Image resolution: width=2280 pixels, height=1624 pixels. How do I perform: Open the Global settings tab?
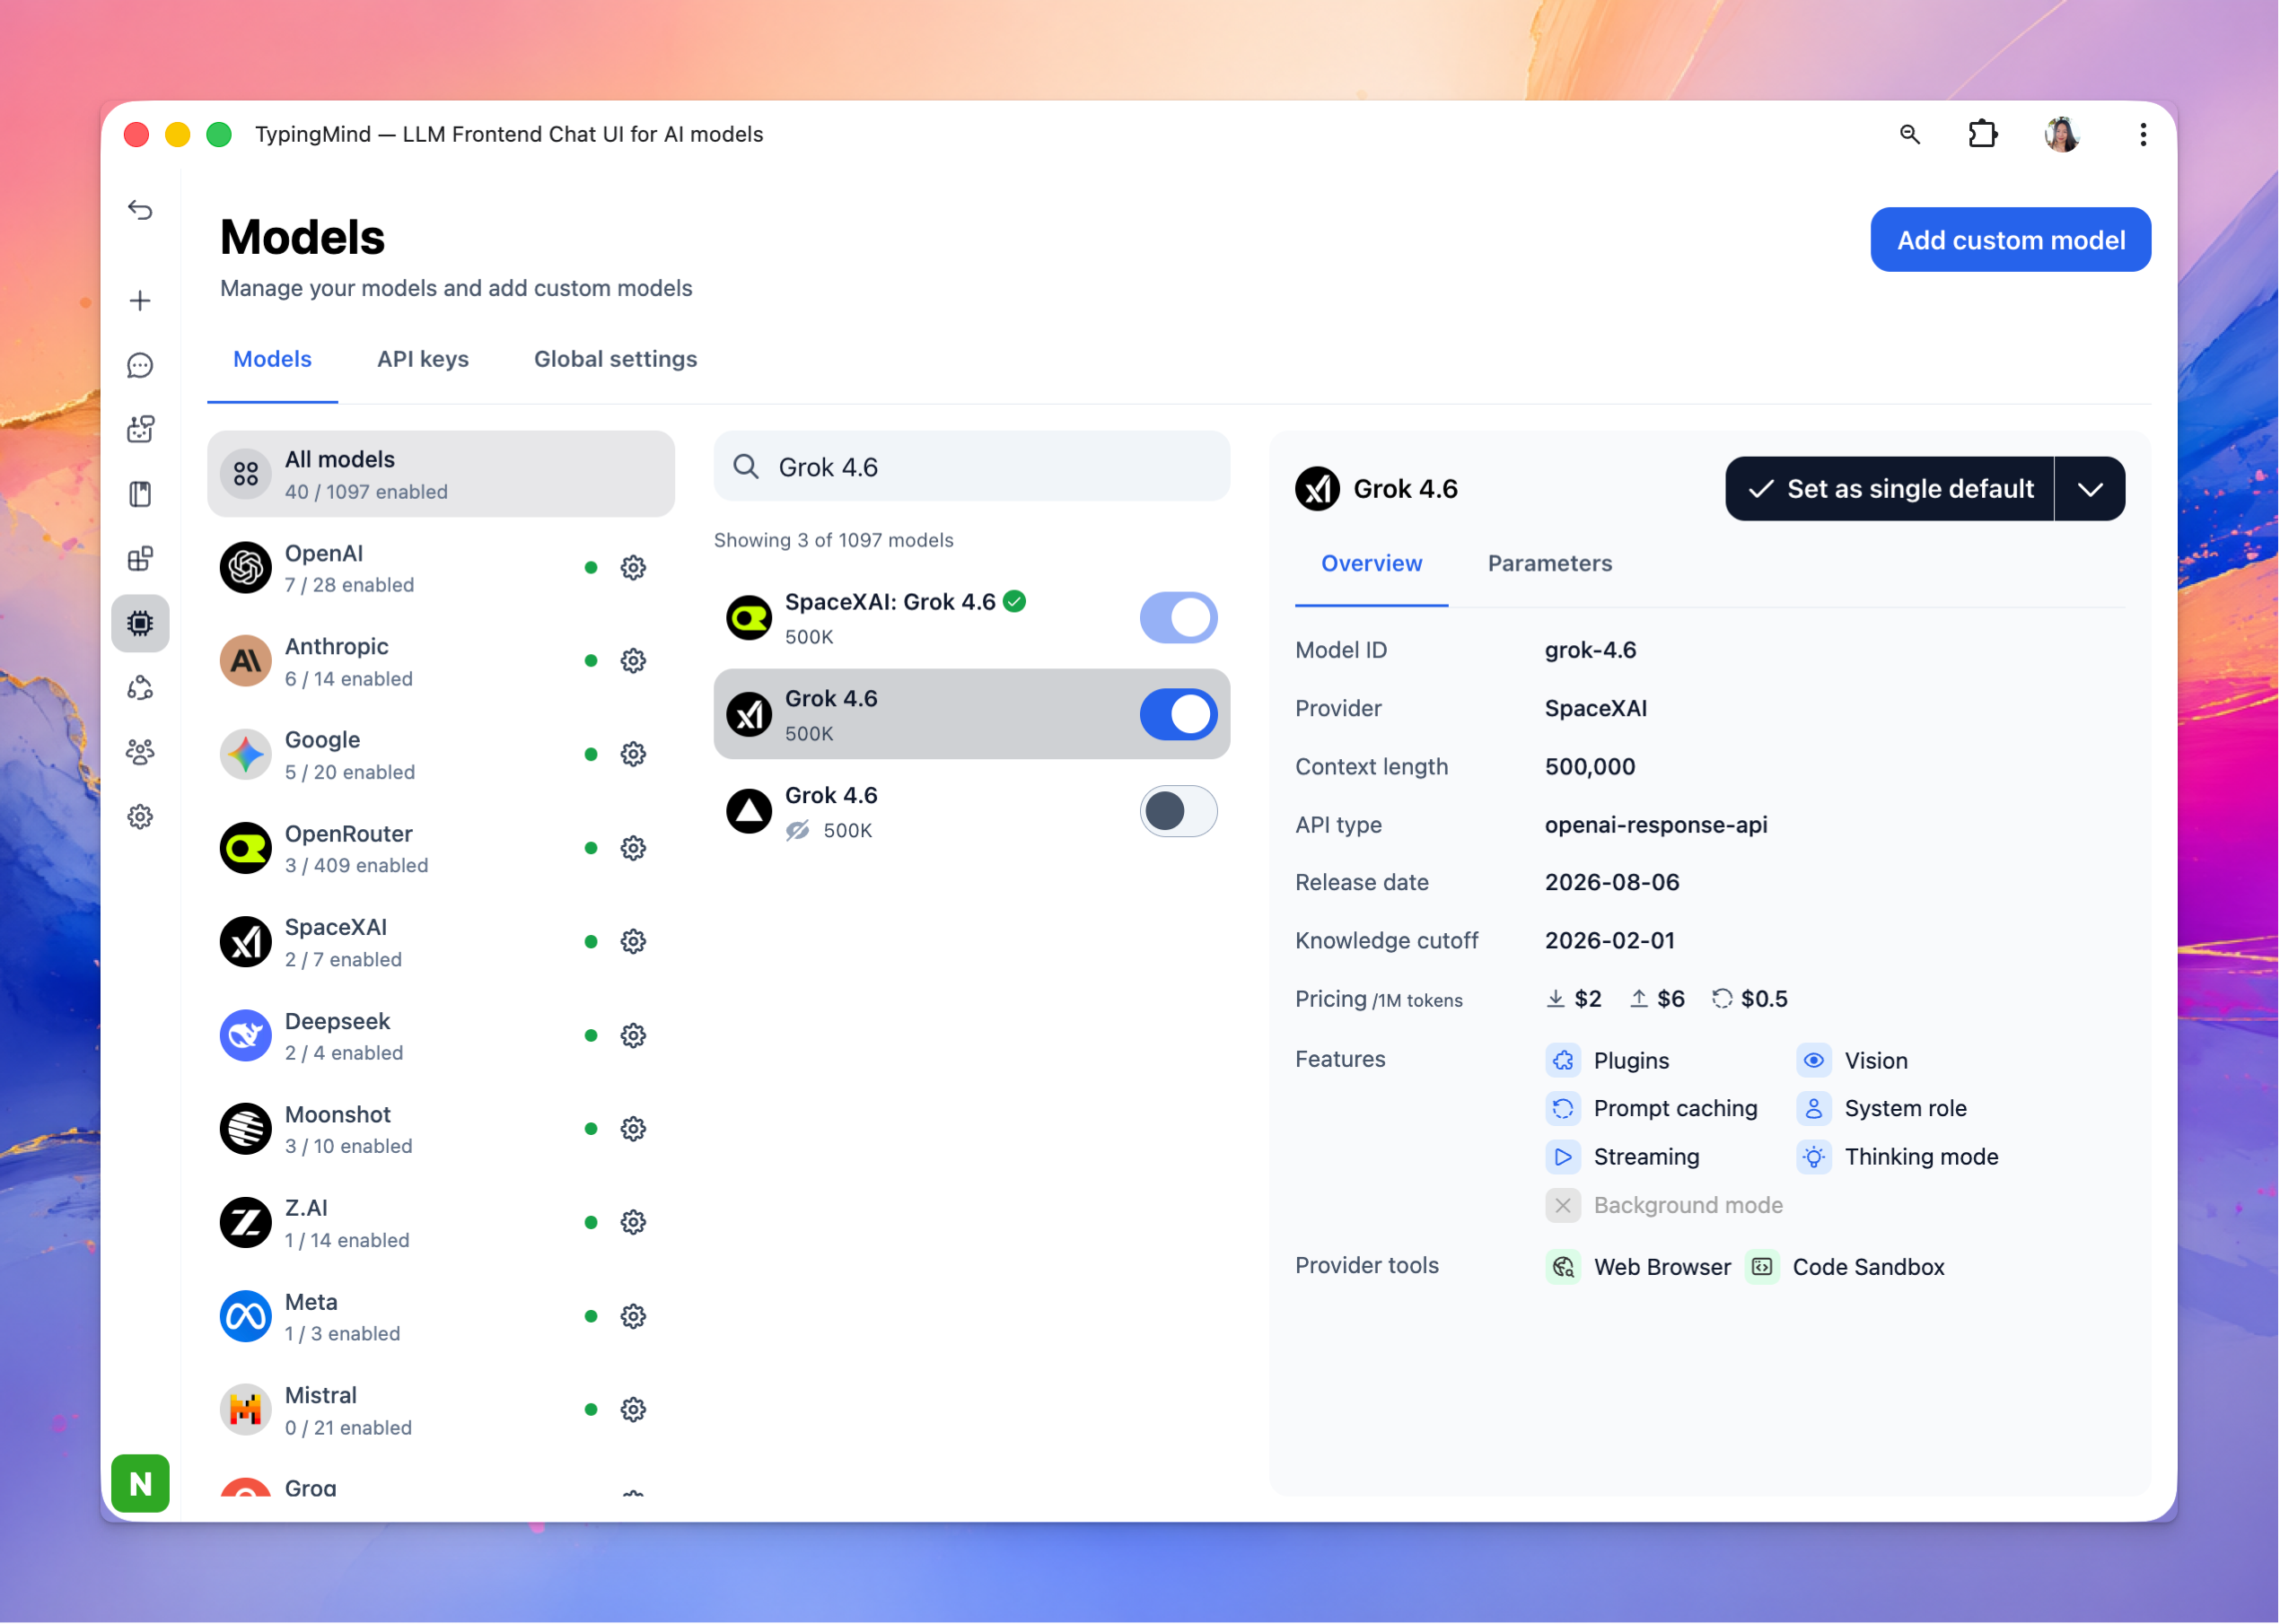click(615, 359)
